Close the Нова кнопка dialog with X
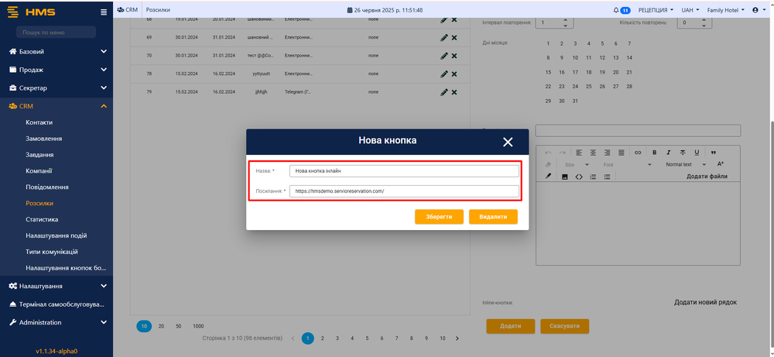 pyautogui.click(x=508, y=142)
